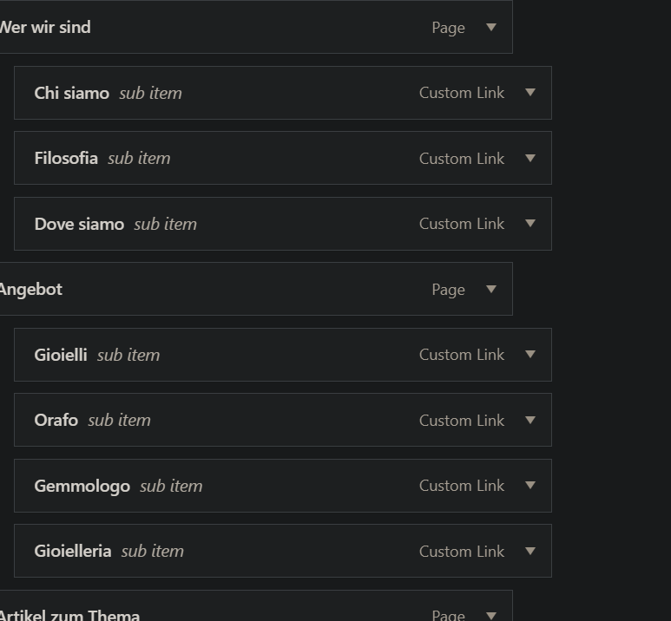Click the Orafo menu item title
This screenshot has height=621, width=671.
point(56,420)
